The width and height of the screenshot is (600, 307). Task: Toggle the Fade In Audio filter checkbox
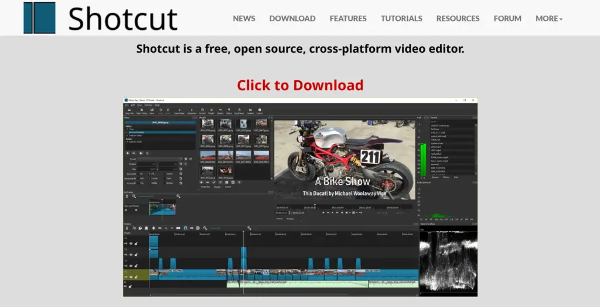coord(128,142)
